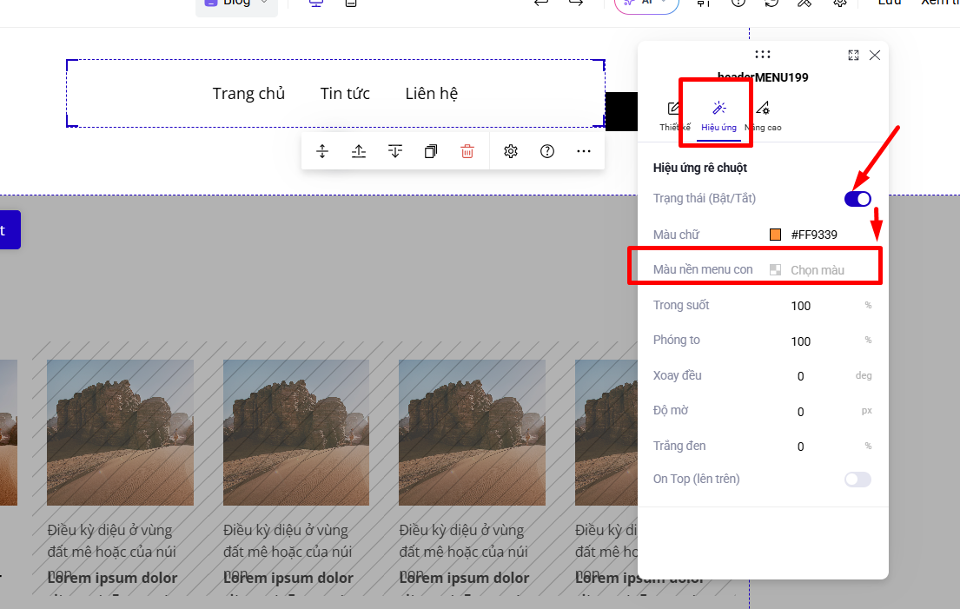Image resolution: width=960 pixels, height=609 pixels.
Task: Open element settings via the gear icon in the floating toolbar
Action: (511, 151)
